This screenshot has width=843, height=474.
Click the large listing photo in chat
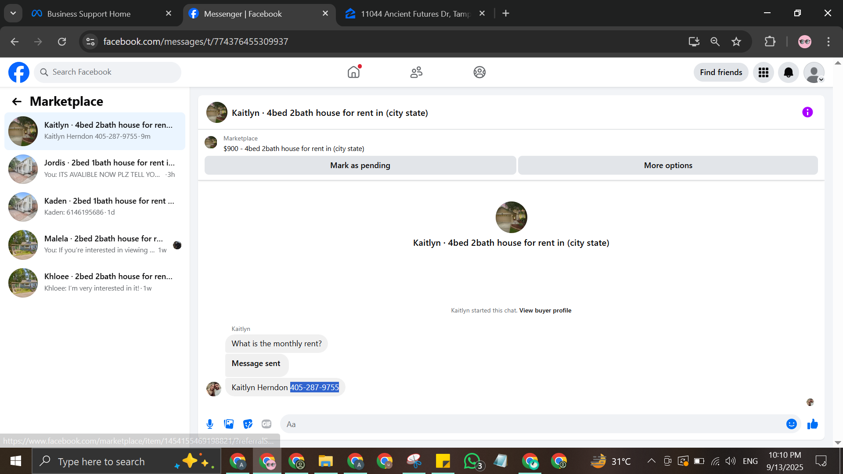[x=511, y=217]
